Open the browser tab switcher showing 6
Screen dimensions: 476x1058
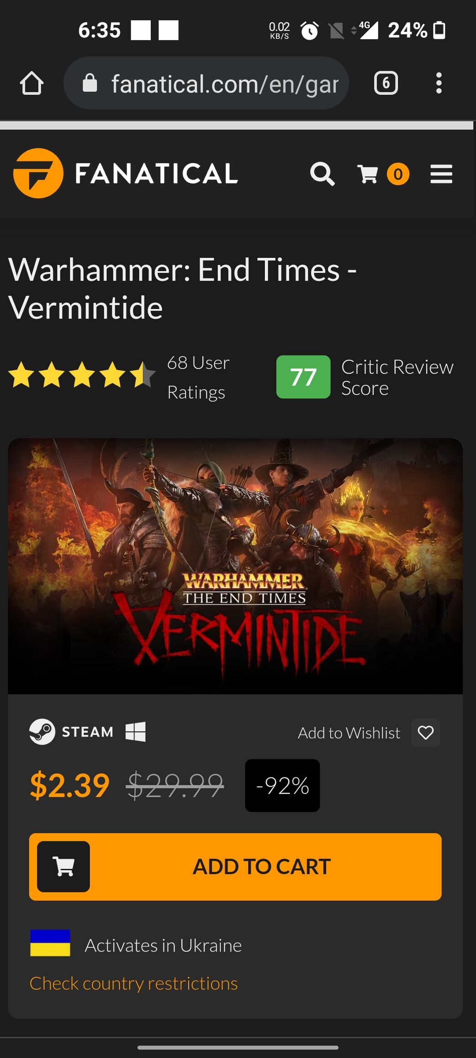point(386,83)
